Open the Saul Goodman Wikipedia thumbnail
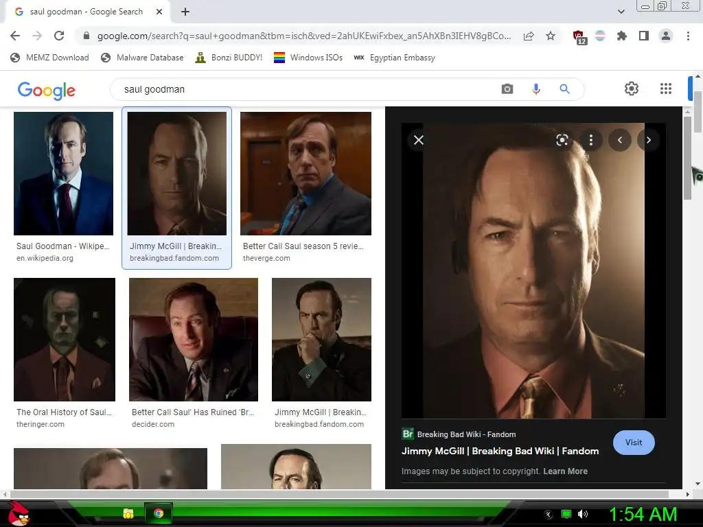This screenshot has height=527, width=703. click(x=63, y=174)
